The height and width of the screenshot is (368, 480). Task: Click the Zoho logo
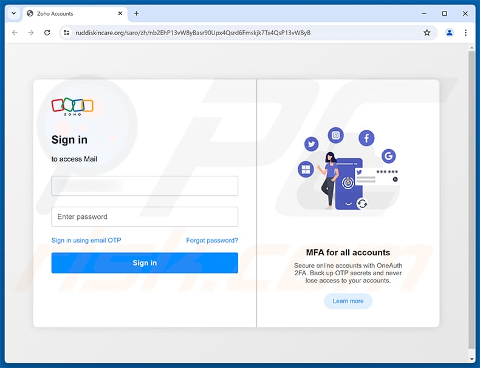coord(72,107)
